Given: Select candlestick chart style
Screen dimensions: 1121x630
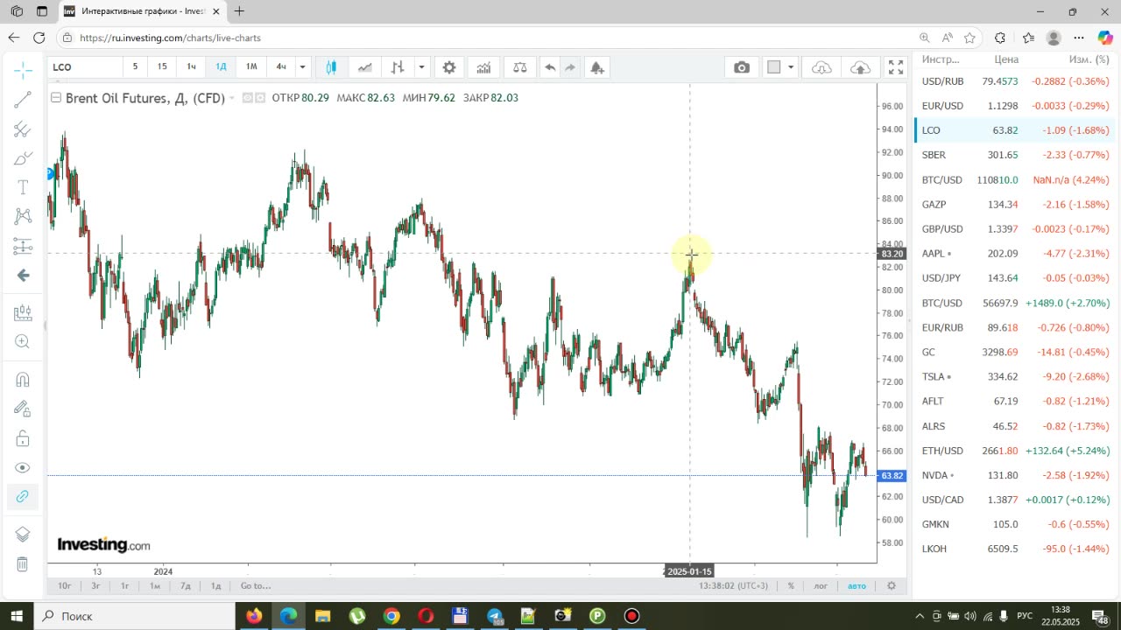Looking at the screenshot, I should tap(331, 67).
